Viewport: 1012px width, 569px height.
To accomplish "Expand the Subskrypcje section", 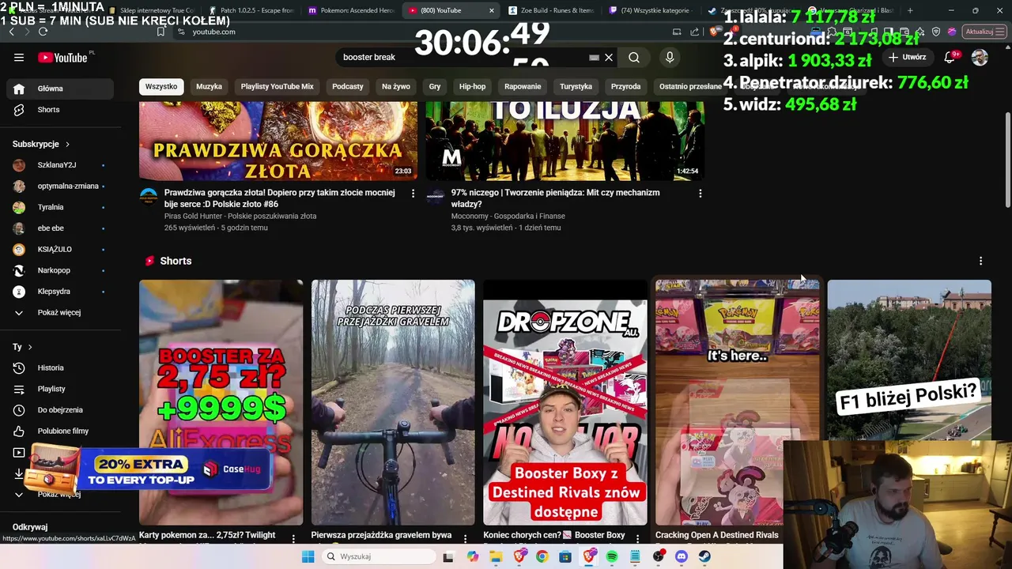I will point(41,144).
